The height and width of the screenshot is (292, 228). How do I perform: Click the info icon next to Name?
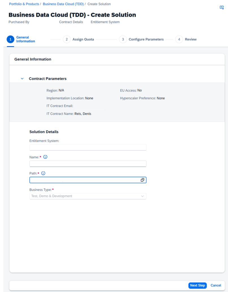pyautogui.click(x=45, y=157)
